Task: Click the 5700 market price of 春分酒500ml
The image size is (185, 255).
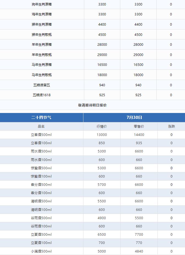Action: tap(102, 185)
